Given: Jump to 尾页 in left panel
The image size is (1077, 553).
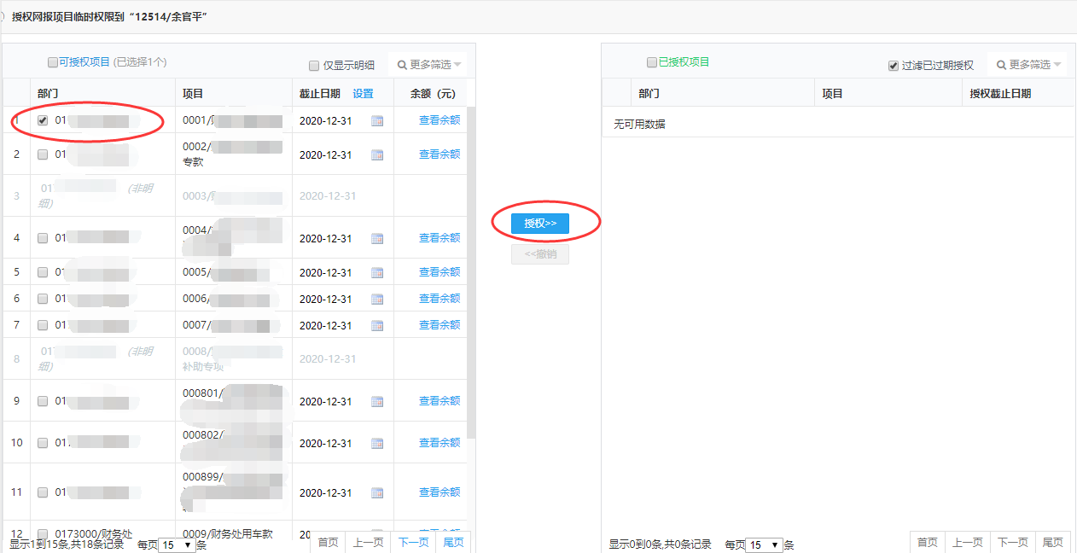Looking at the screenshot, I should point(453,543).
